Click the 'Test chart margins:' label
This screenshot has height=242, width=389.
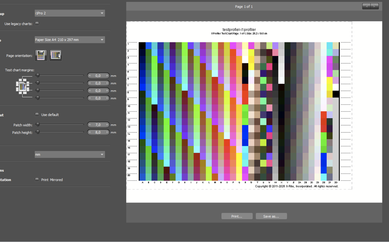point(20,70)
